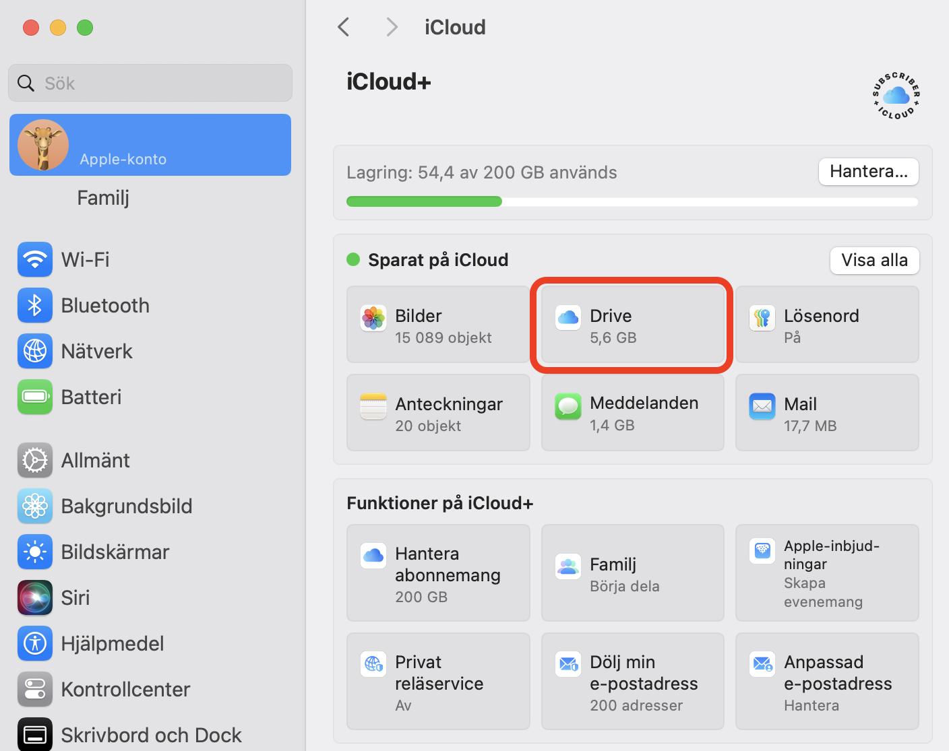
Task: Click the "1,4 GB" Meddelanden size
Action: (612, 425)
